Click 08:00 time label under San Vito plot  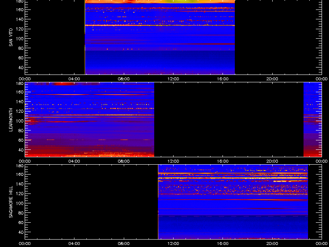pos(124,79)
